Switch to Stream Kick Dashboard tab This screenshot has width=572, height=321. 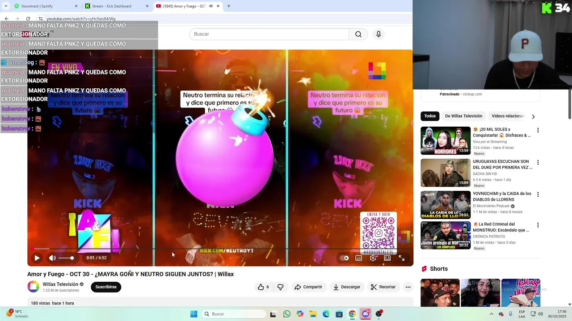tap(117, 6)
